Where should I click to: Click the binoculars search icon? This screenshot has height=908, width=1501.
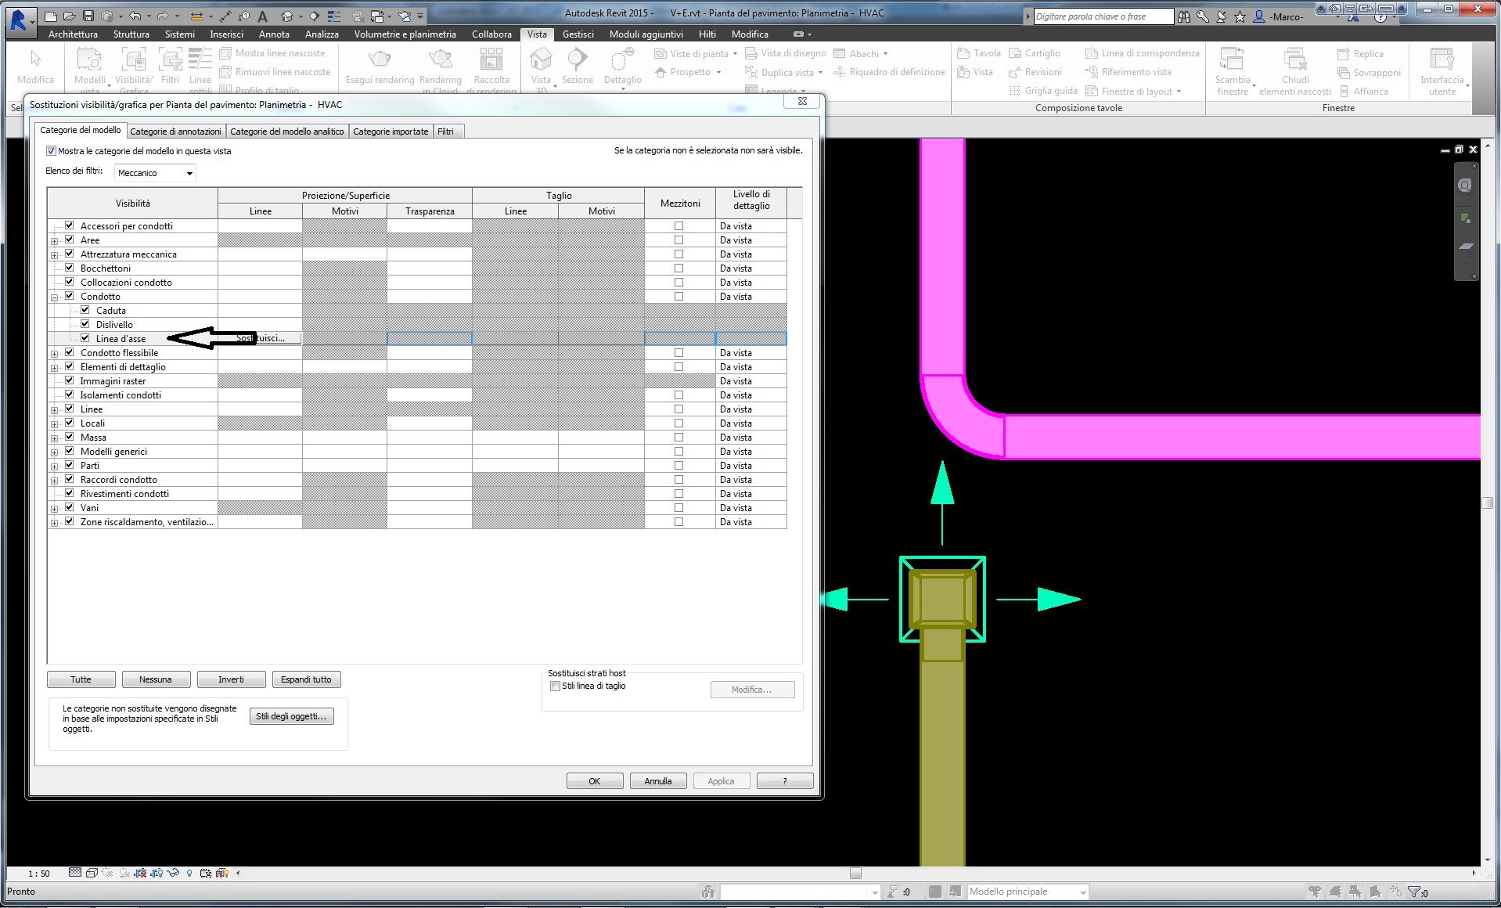point(1184,16)
